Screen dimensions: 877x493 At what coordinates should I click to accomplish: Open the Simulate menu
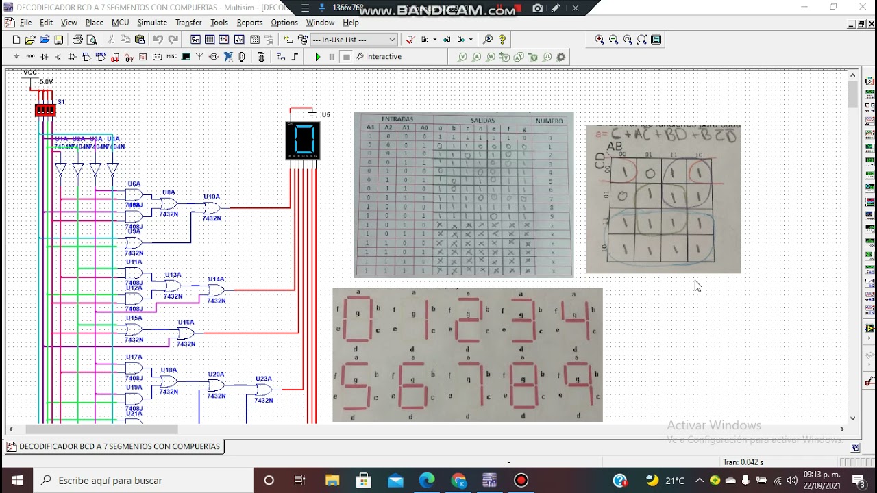pyautogui.click(x=152, y=23)
